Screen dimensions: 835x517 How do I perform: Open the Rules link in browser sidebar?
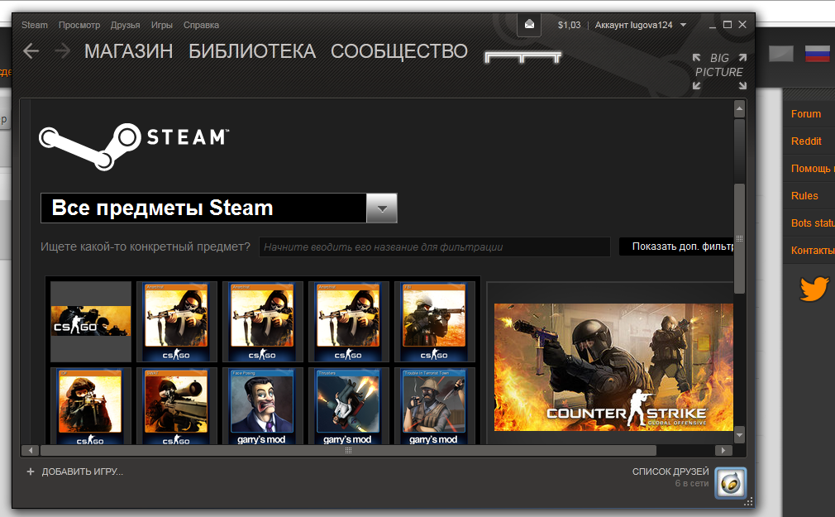tap(804, 195)
